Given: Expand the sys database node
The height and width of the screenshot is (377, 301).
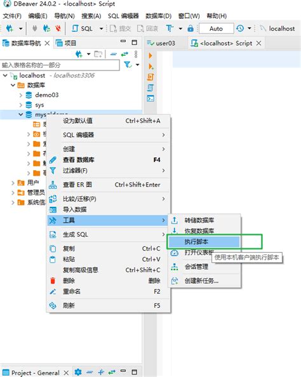Looking at the screenshot, I should 21,105.
